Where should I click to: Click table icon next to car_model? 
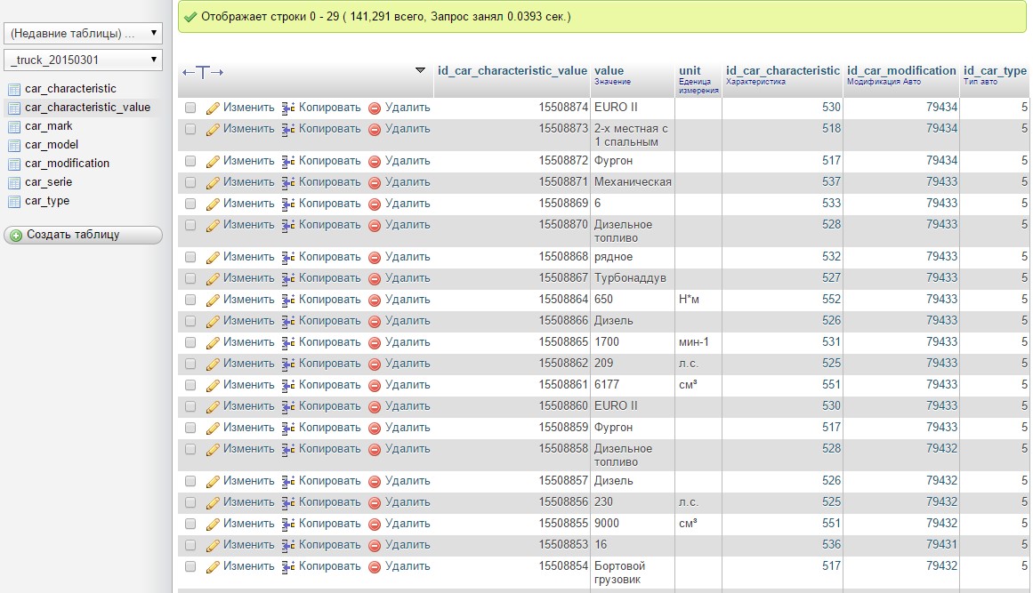click(14, 146)
